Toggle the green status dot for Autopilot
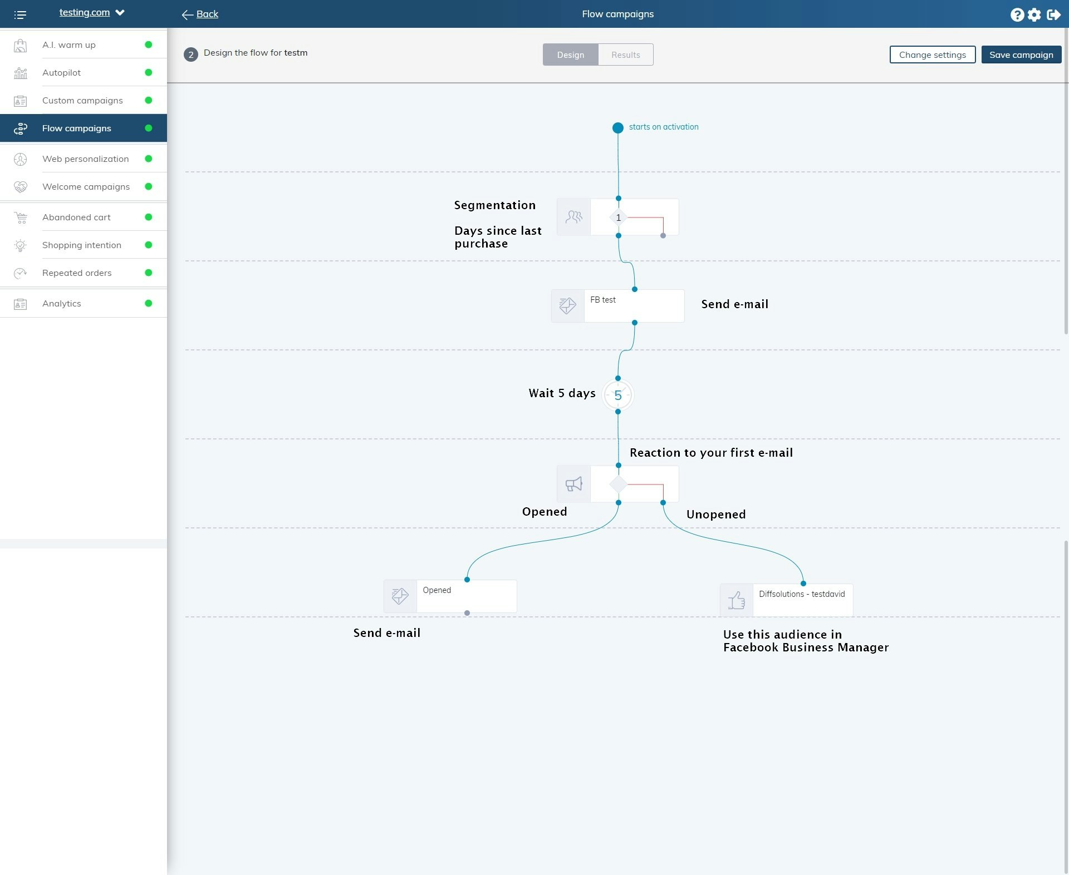1069x875 pixels. click(x=148, y=72)
